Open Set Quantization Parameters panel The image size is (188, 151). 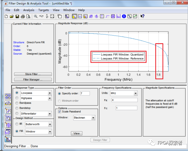tap(8, 111)
